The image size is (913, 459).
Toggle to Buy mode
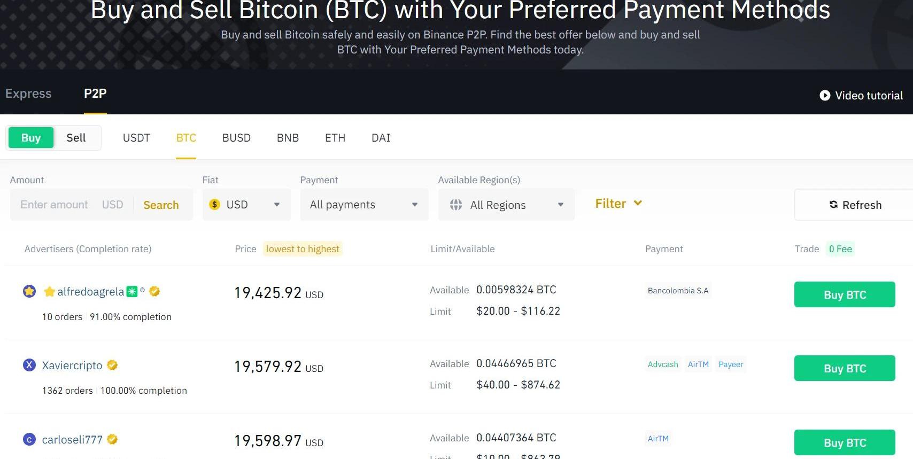tap(31, 138)
